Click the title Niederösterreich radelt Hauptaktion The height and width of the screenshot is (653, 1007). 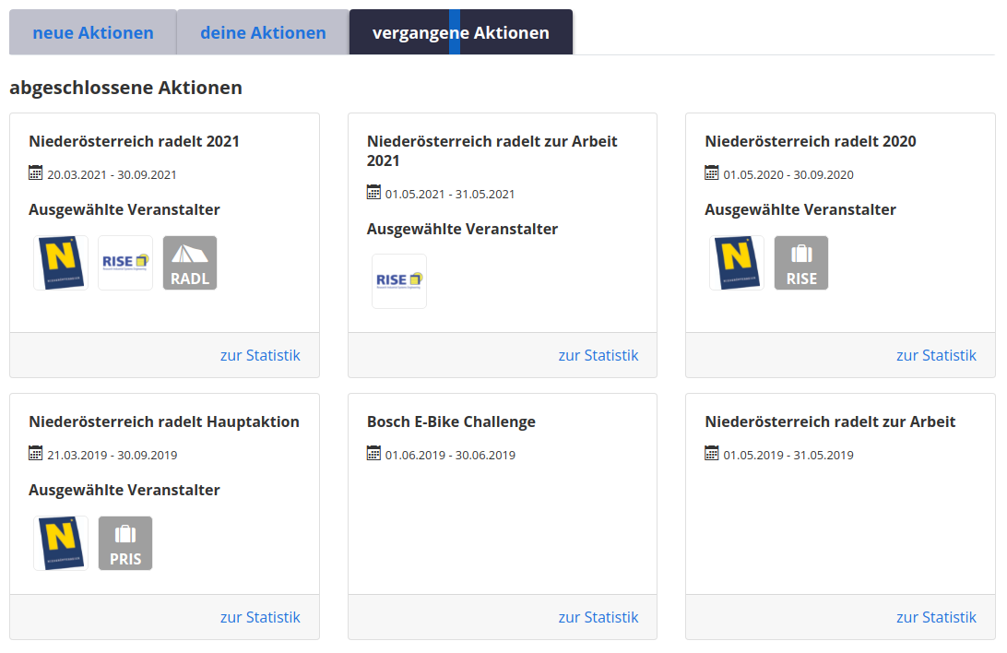(x=164, y=421)
